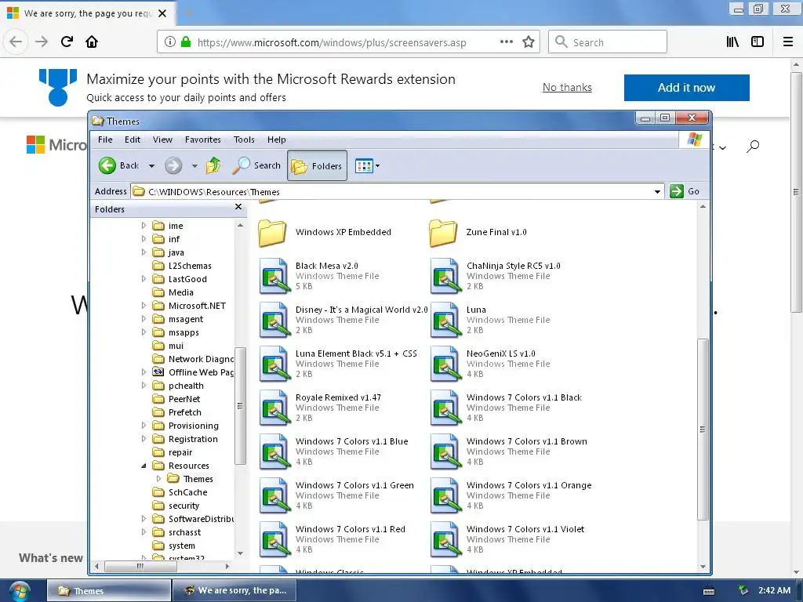This screenshot has width=803, height=602.
Task: Toggle the Folders pane button
Action: 317,165
